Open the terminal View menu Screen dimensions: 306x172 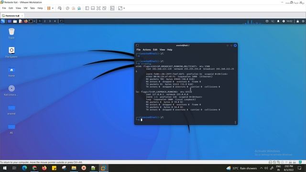[x=162, y=50]
